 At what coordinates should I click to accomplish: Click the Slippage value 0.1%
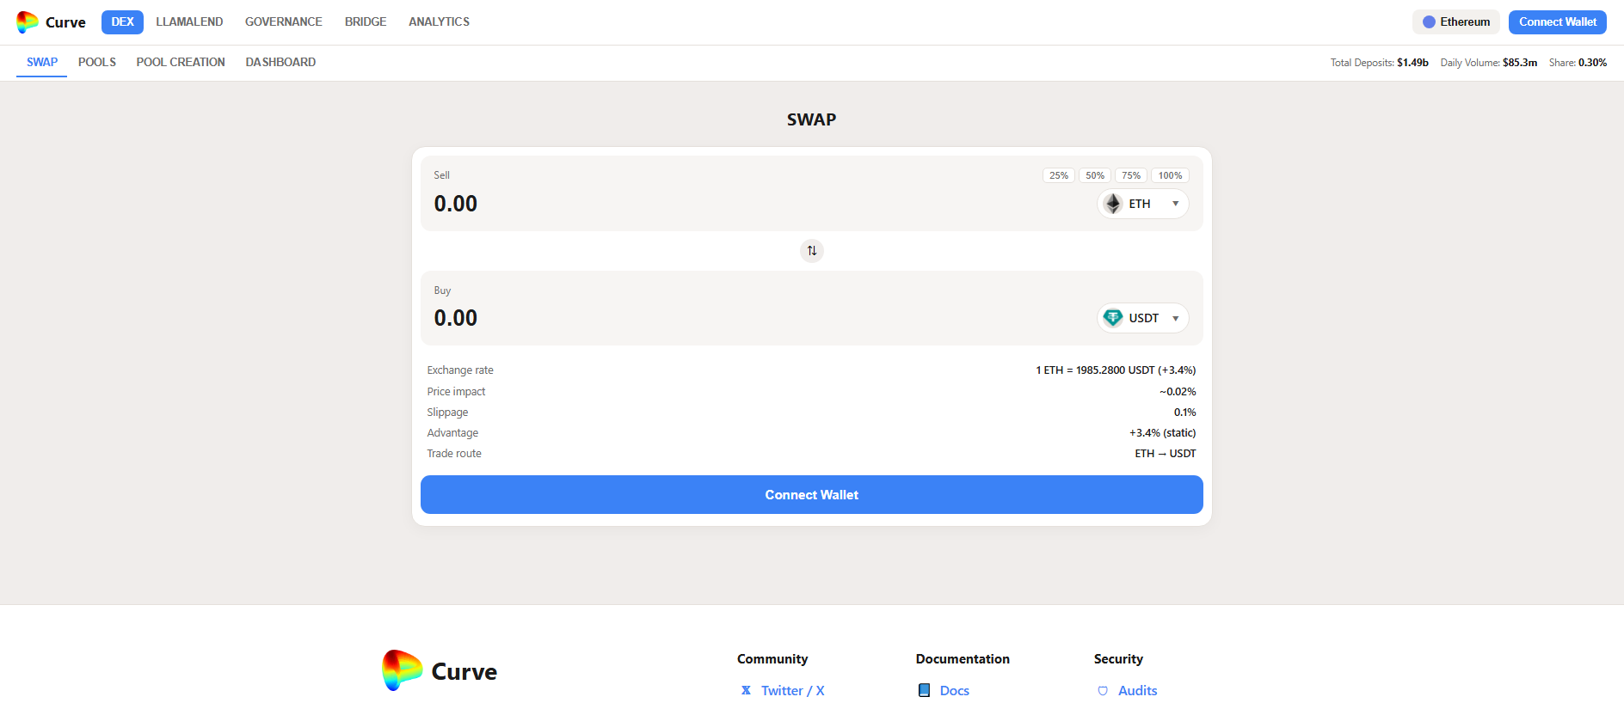(x=1184, y=413)
